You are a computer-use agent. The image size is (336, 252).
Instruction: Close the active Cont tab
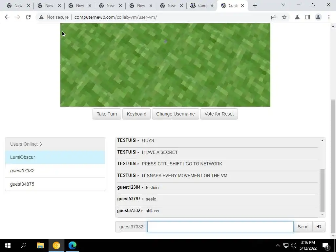coord(242,6)
